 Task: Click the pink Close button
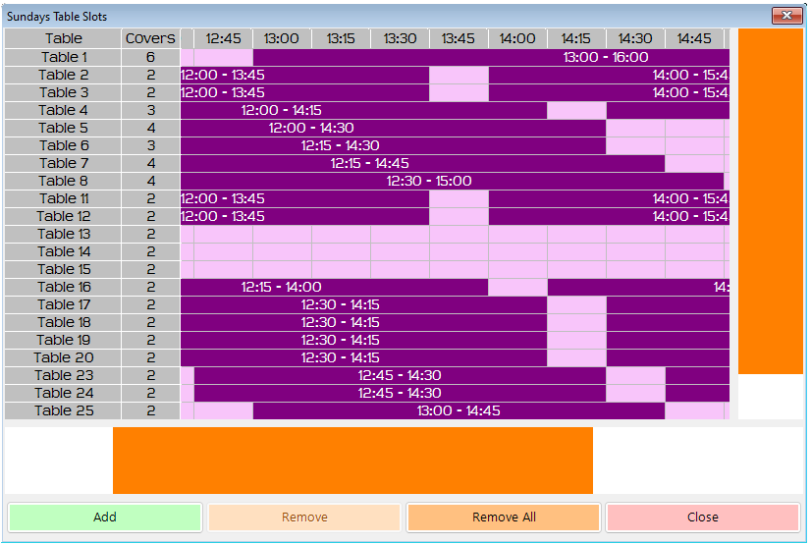click(x=702, y=518)
